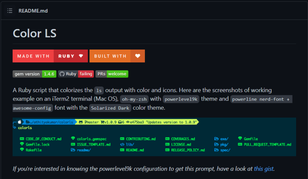Click the gem icon on Ruby badge
This screenshot has width=308, height=179.
[x=81, y=56]
